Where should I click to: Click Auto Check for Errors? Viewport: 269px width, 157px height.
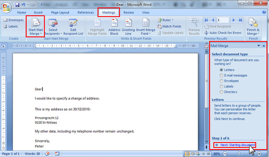(x=223, y=33)
